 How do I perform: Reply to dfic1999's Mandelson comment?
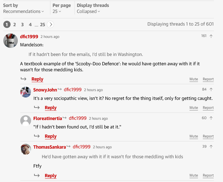pos(37,79)
